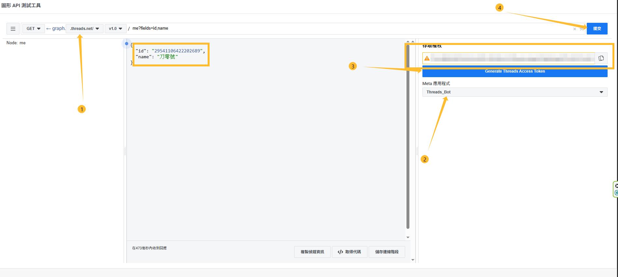Click the orange warning icon in token field
Viewport: 618px width, 277px height.
coord(427,58)
